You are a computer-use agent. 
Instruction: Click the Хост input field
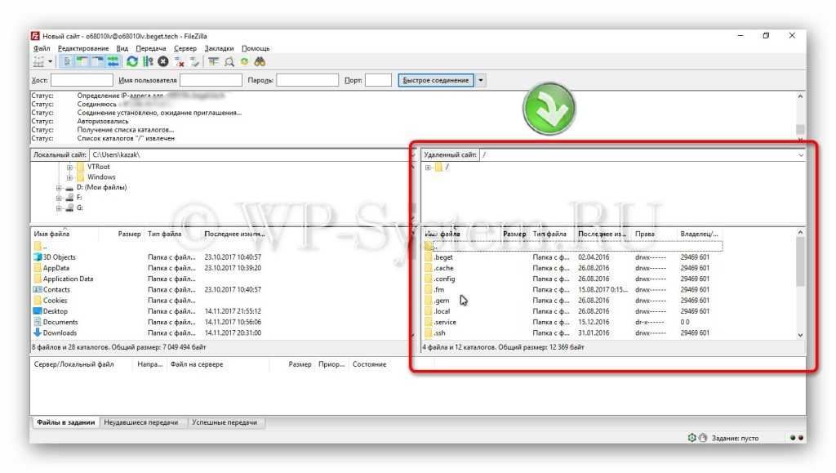point(82,80)
